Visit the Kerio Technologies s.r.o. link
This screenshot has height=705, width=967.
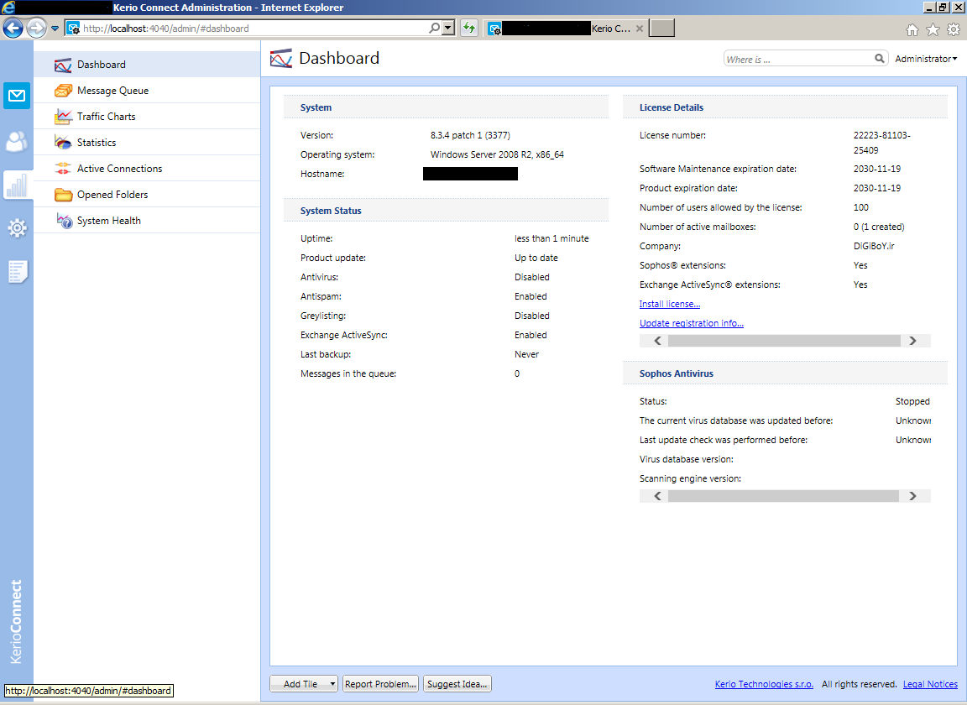764,684
